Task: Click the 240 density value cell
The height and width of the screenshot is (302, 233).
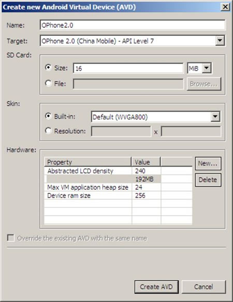Action: click(x=146, y=171)
